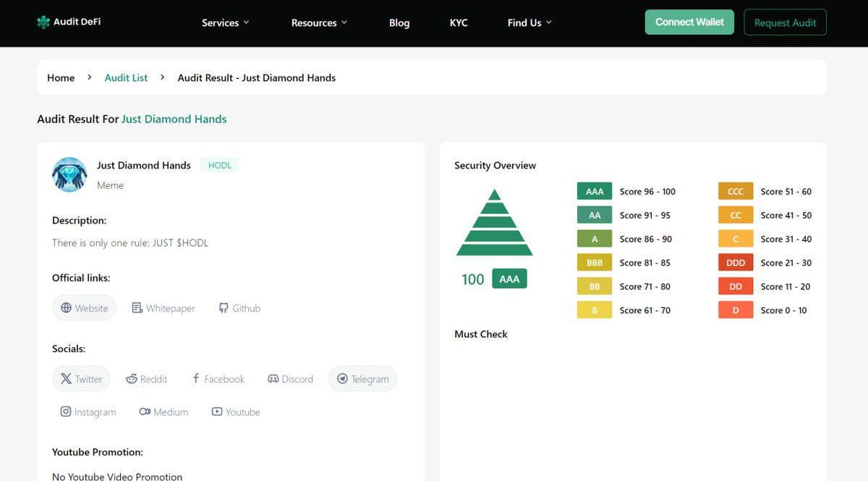The width and height of the screenshot is (868, 481).
Task: Click the AAA score badge showing 100
Action: tap(509, 278)
